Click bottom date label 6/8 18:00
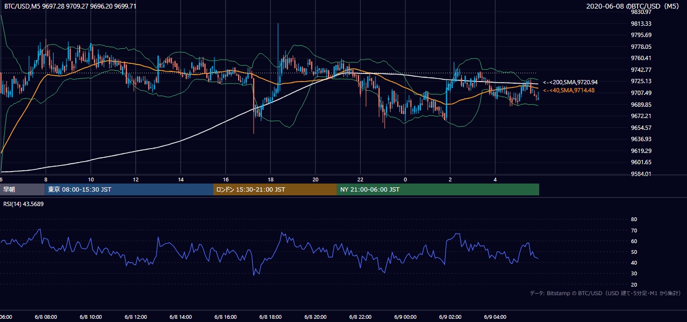This screenshot has width=687, height=322. (x=270, y=317)
